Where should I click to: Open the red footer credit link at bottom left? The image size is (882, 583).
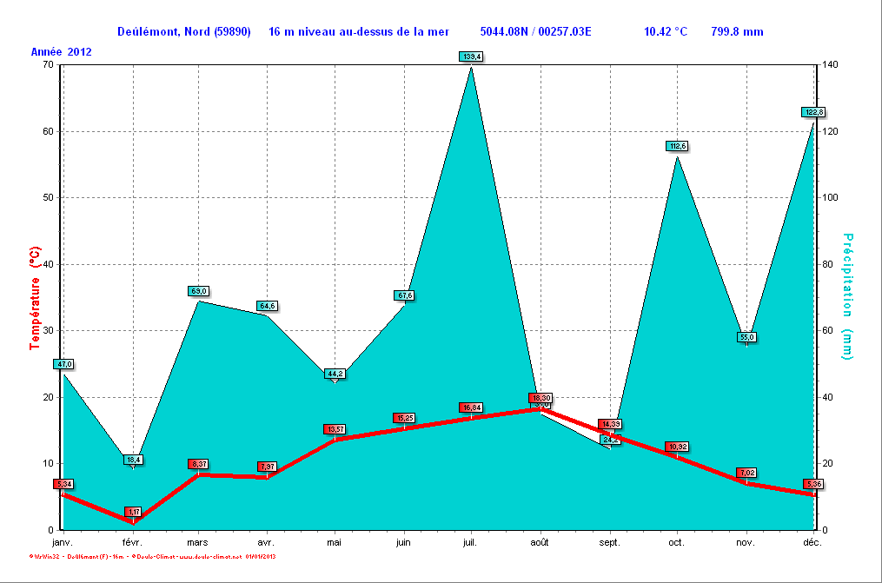[x=153, y=556]
